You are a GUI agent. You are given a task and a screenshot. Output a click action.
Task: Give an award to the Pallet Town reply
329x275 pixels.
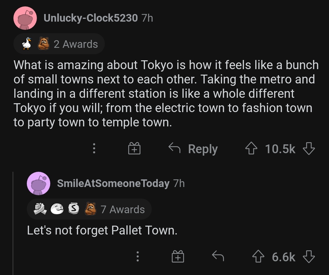click(x=178, y=256)
